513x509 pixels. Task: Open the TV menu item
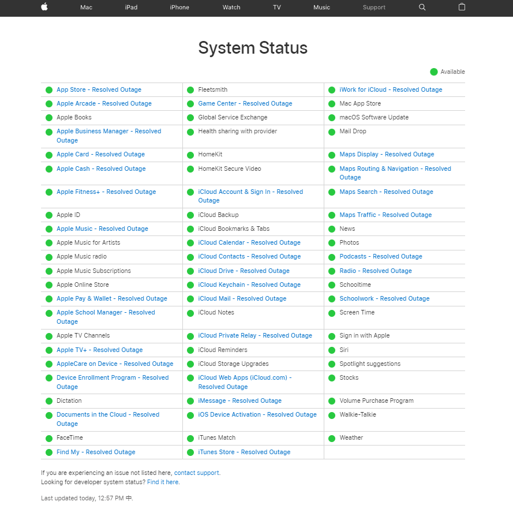point(277,7)
